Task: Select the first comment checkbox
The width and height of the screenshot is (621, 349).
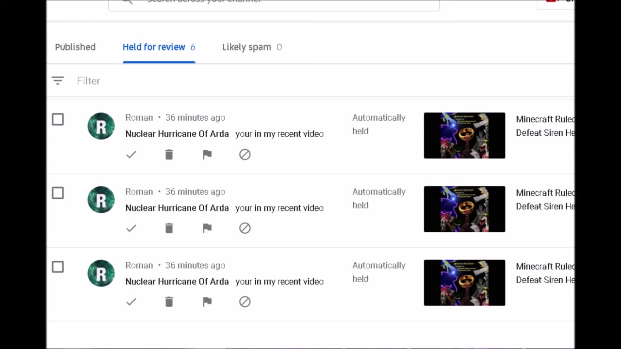Action: tap(58, 119)
